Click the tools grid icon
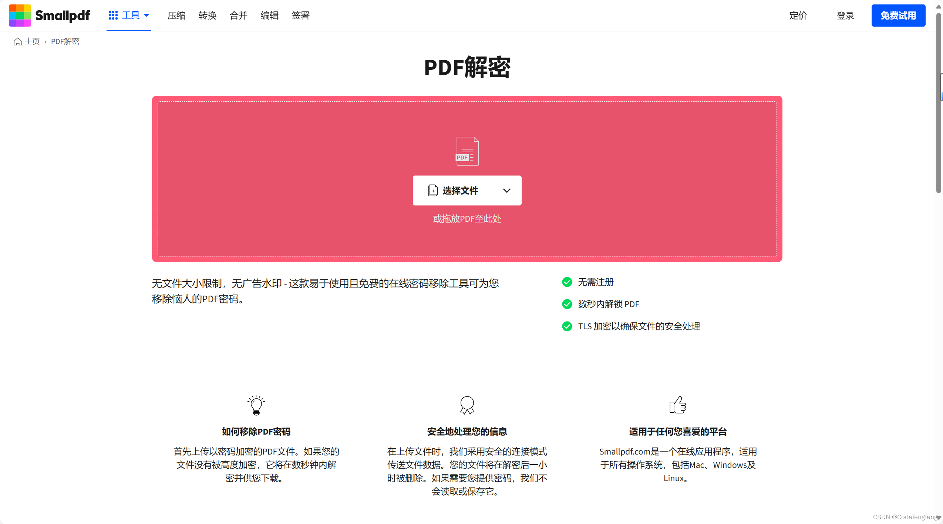The image size is (943, 524). tap(113, 16)
